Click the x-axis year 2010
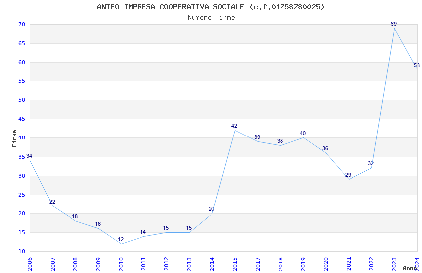 coord(121,264)
